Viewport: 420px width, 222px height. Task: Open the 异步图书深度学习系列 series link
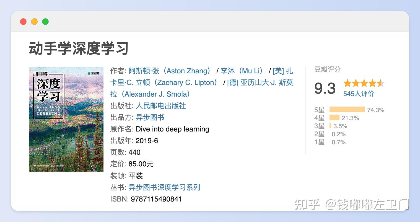pos(164,187)
